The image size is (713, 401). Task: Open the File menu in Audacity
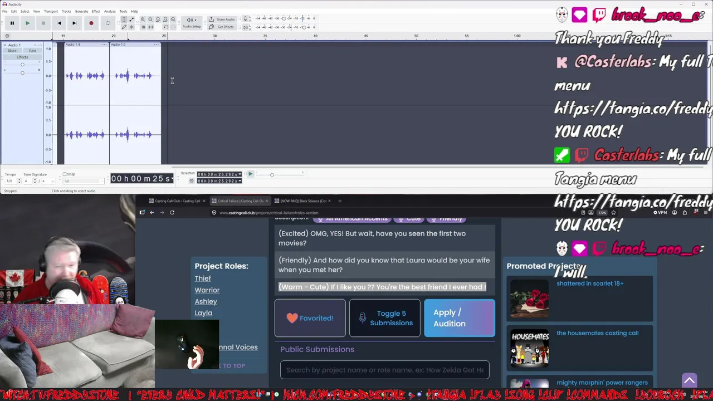point(4,11)
